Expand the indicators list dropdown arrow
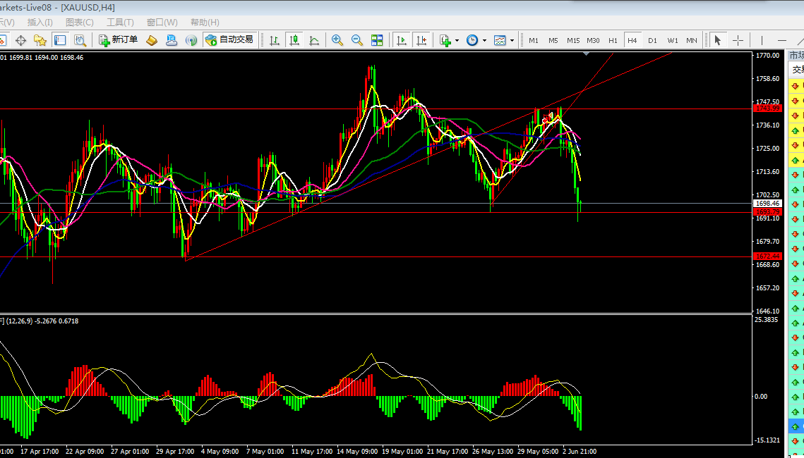Screen dimensions: 804x458 click(457, 40)
